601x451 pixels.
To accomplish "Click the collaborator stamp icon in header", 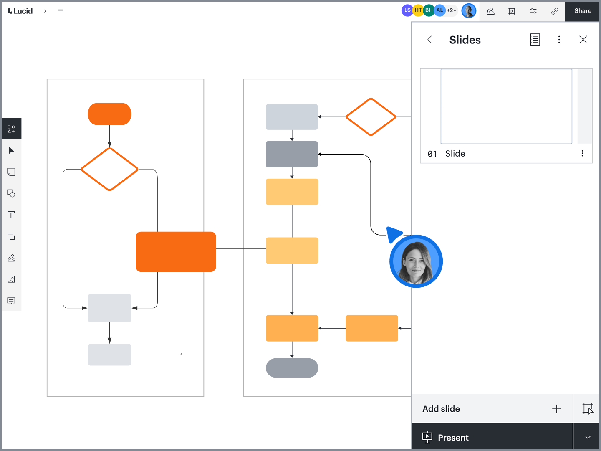I will click(x=490, y=11).
